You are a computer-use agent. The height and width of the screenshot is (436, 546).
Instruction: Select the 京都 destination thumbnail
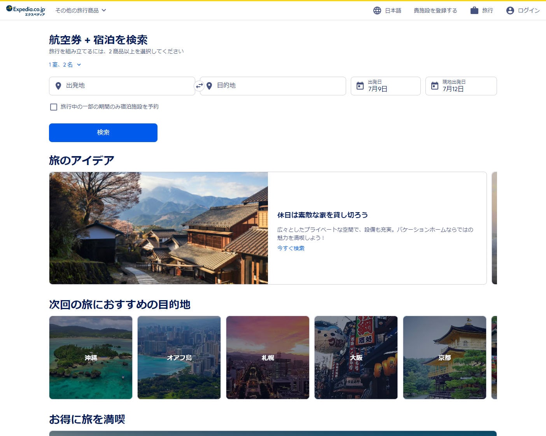444,357
